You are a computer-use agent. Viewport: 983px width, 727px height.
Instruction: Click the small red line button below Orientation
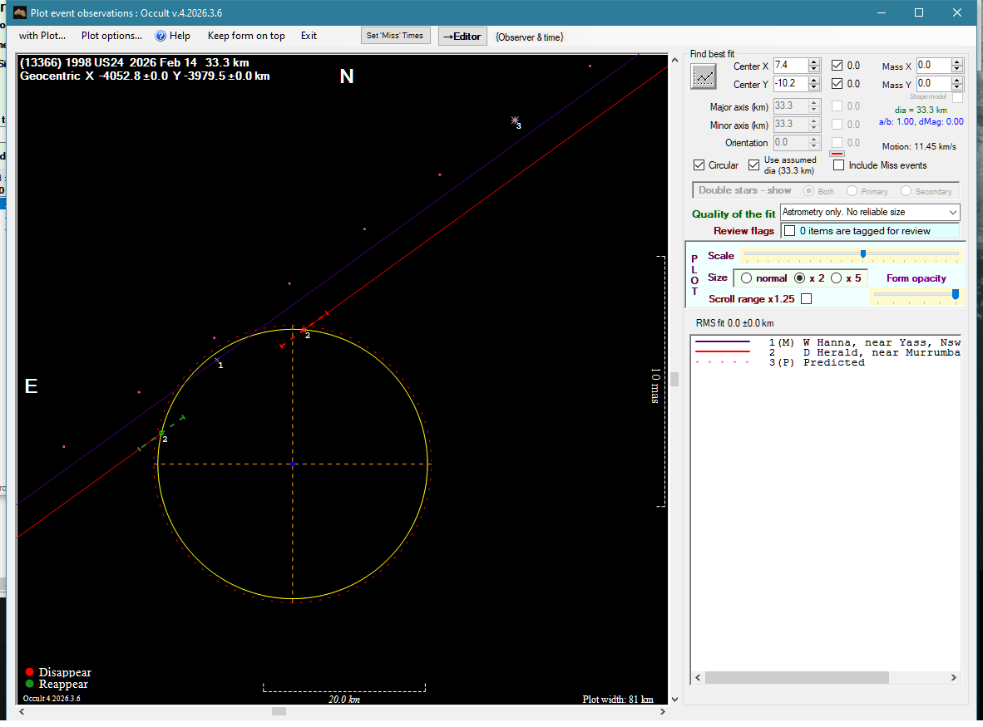838,154
